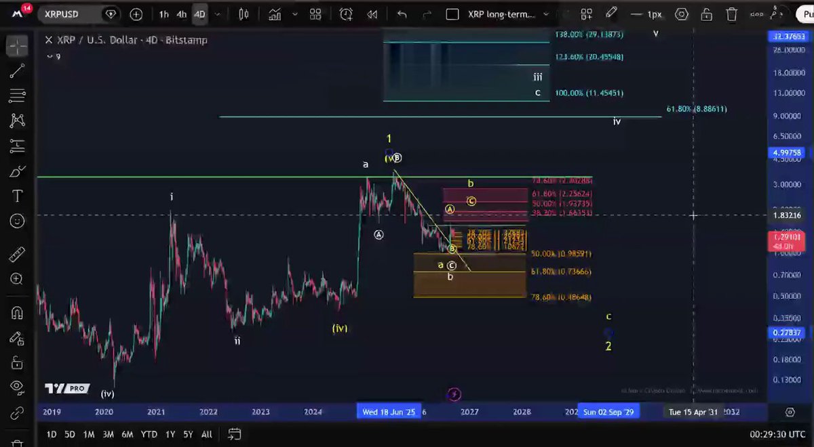Set chart range to 1M

(x=89, y=434)
